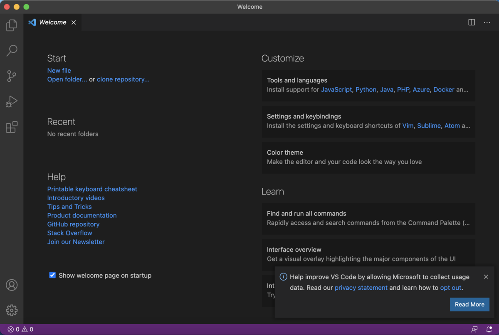Click the macOS green fullscreen button

point(27,7)
